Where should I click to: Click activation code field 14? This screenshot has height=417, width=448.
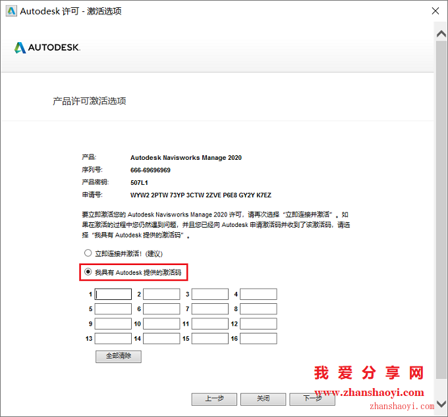coord(161,339)
